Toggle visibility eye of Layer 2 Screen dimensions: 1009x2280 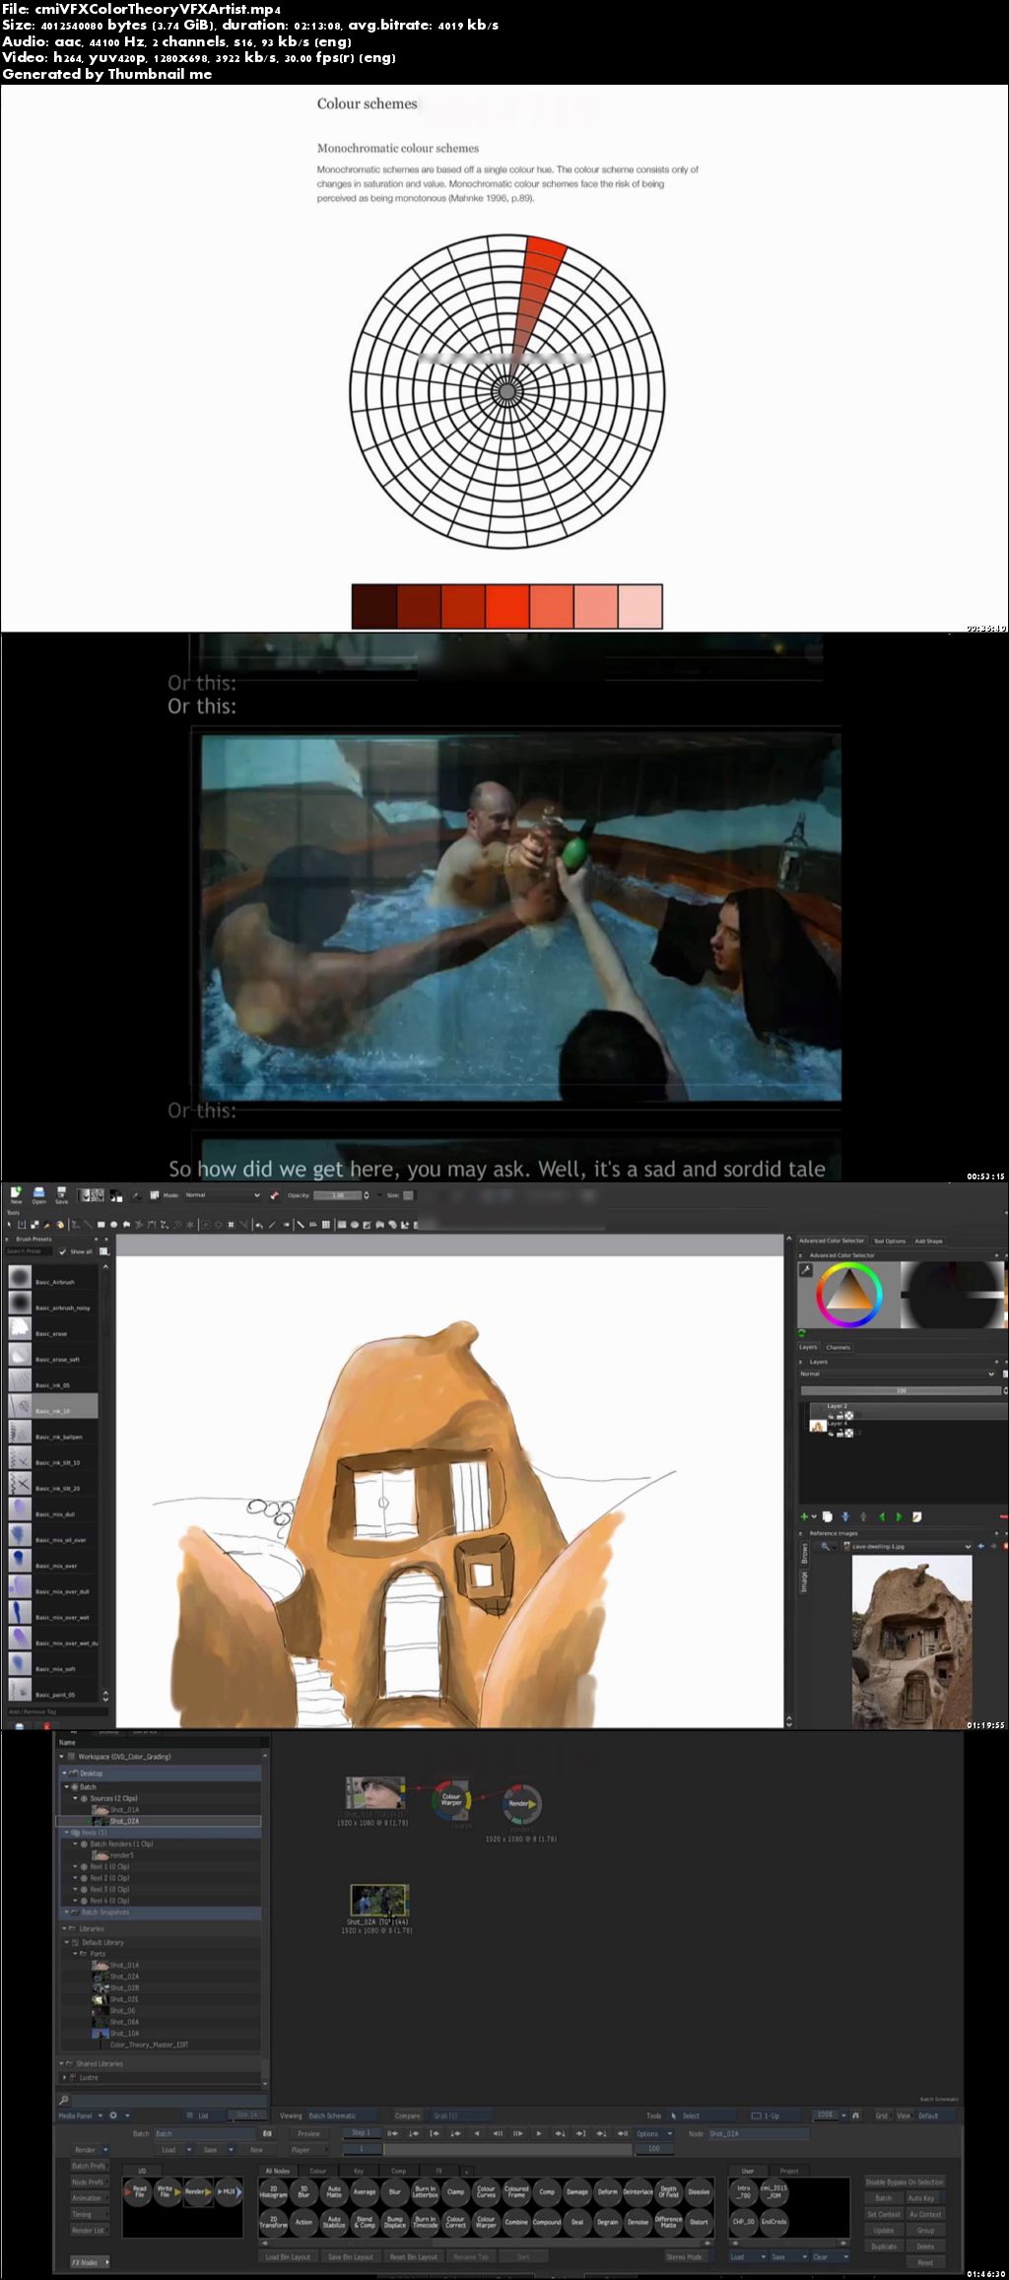tap(831, 1415)
